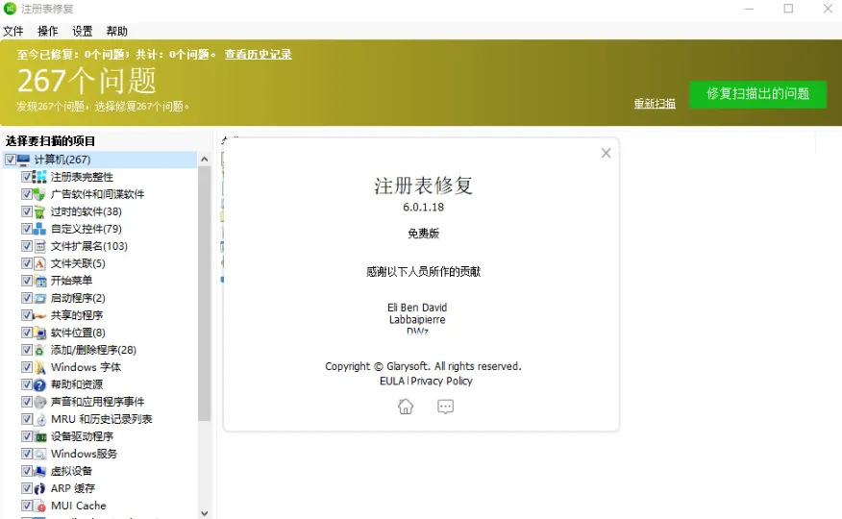This screenshot has height=519, width=842.
Task: Select the 设备驱动程序 label in the tree
Action: [82, 436]
